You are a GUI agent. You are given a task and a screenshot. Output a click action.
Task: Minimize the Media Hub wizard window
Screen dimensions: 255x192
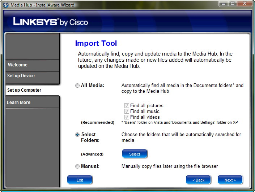tap(223, 4)
